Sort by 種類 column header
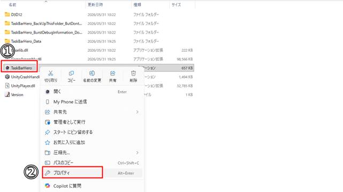 [x=137, y=5]
